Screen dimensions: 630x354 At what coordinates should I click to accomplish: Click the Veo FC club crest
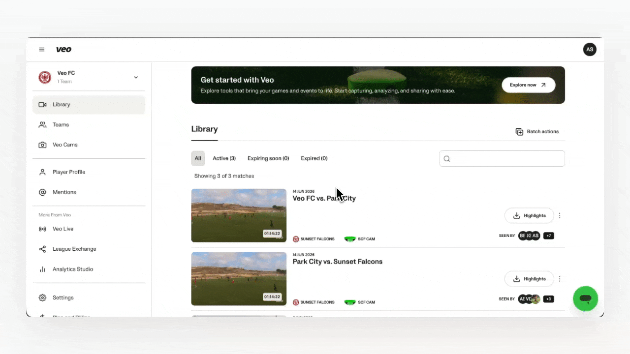[45, 77]
